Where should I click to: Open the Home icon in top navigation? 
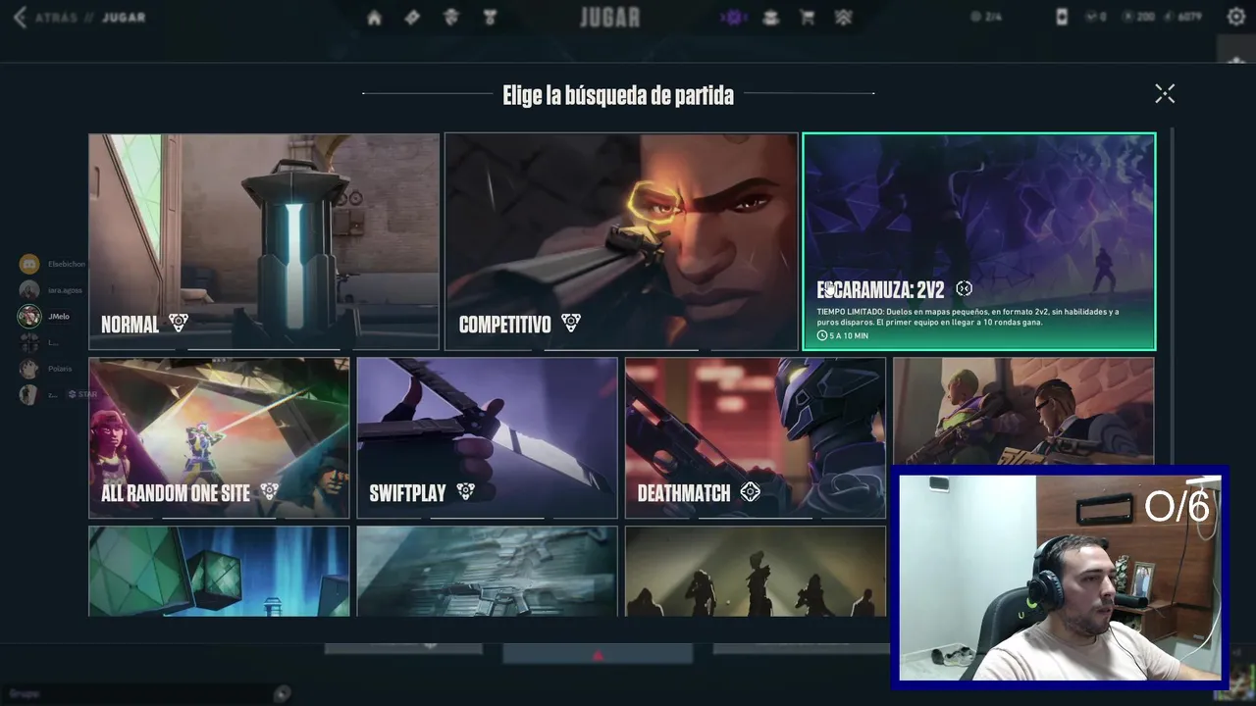[374, 18]
